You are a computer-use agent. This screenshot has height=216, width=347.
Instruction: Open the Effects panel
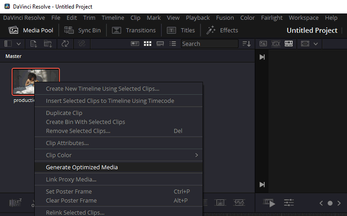pos(222,30)
